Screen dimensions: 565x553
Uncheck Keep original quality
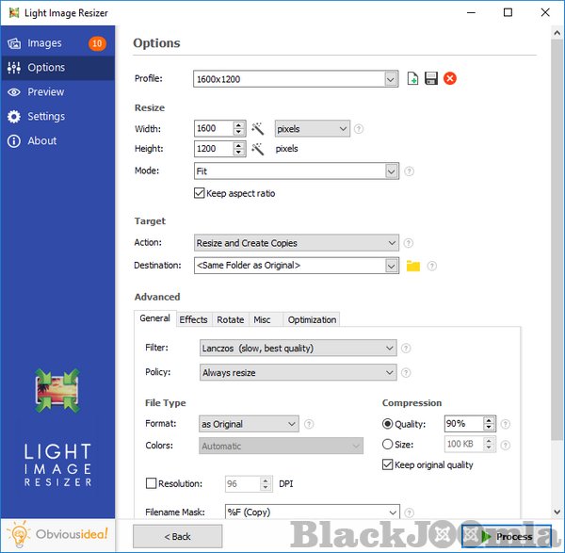pyautogui.click(x=388, y=464)
